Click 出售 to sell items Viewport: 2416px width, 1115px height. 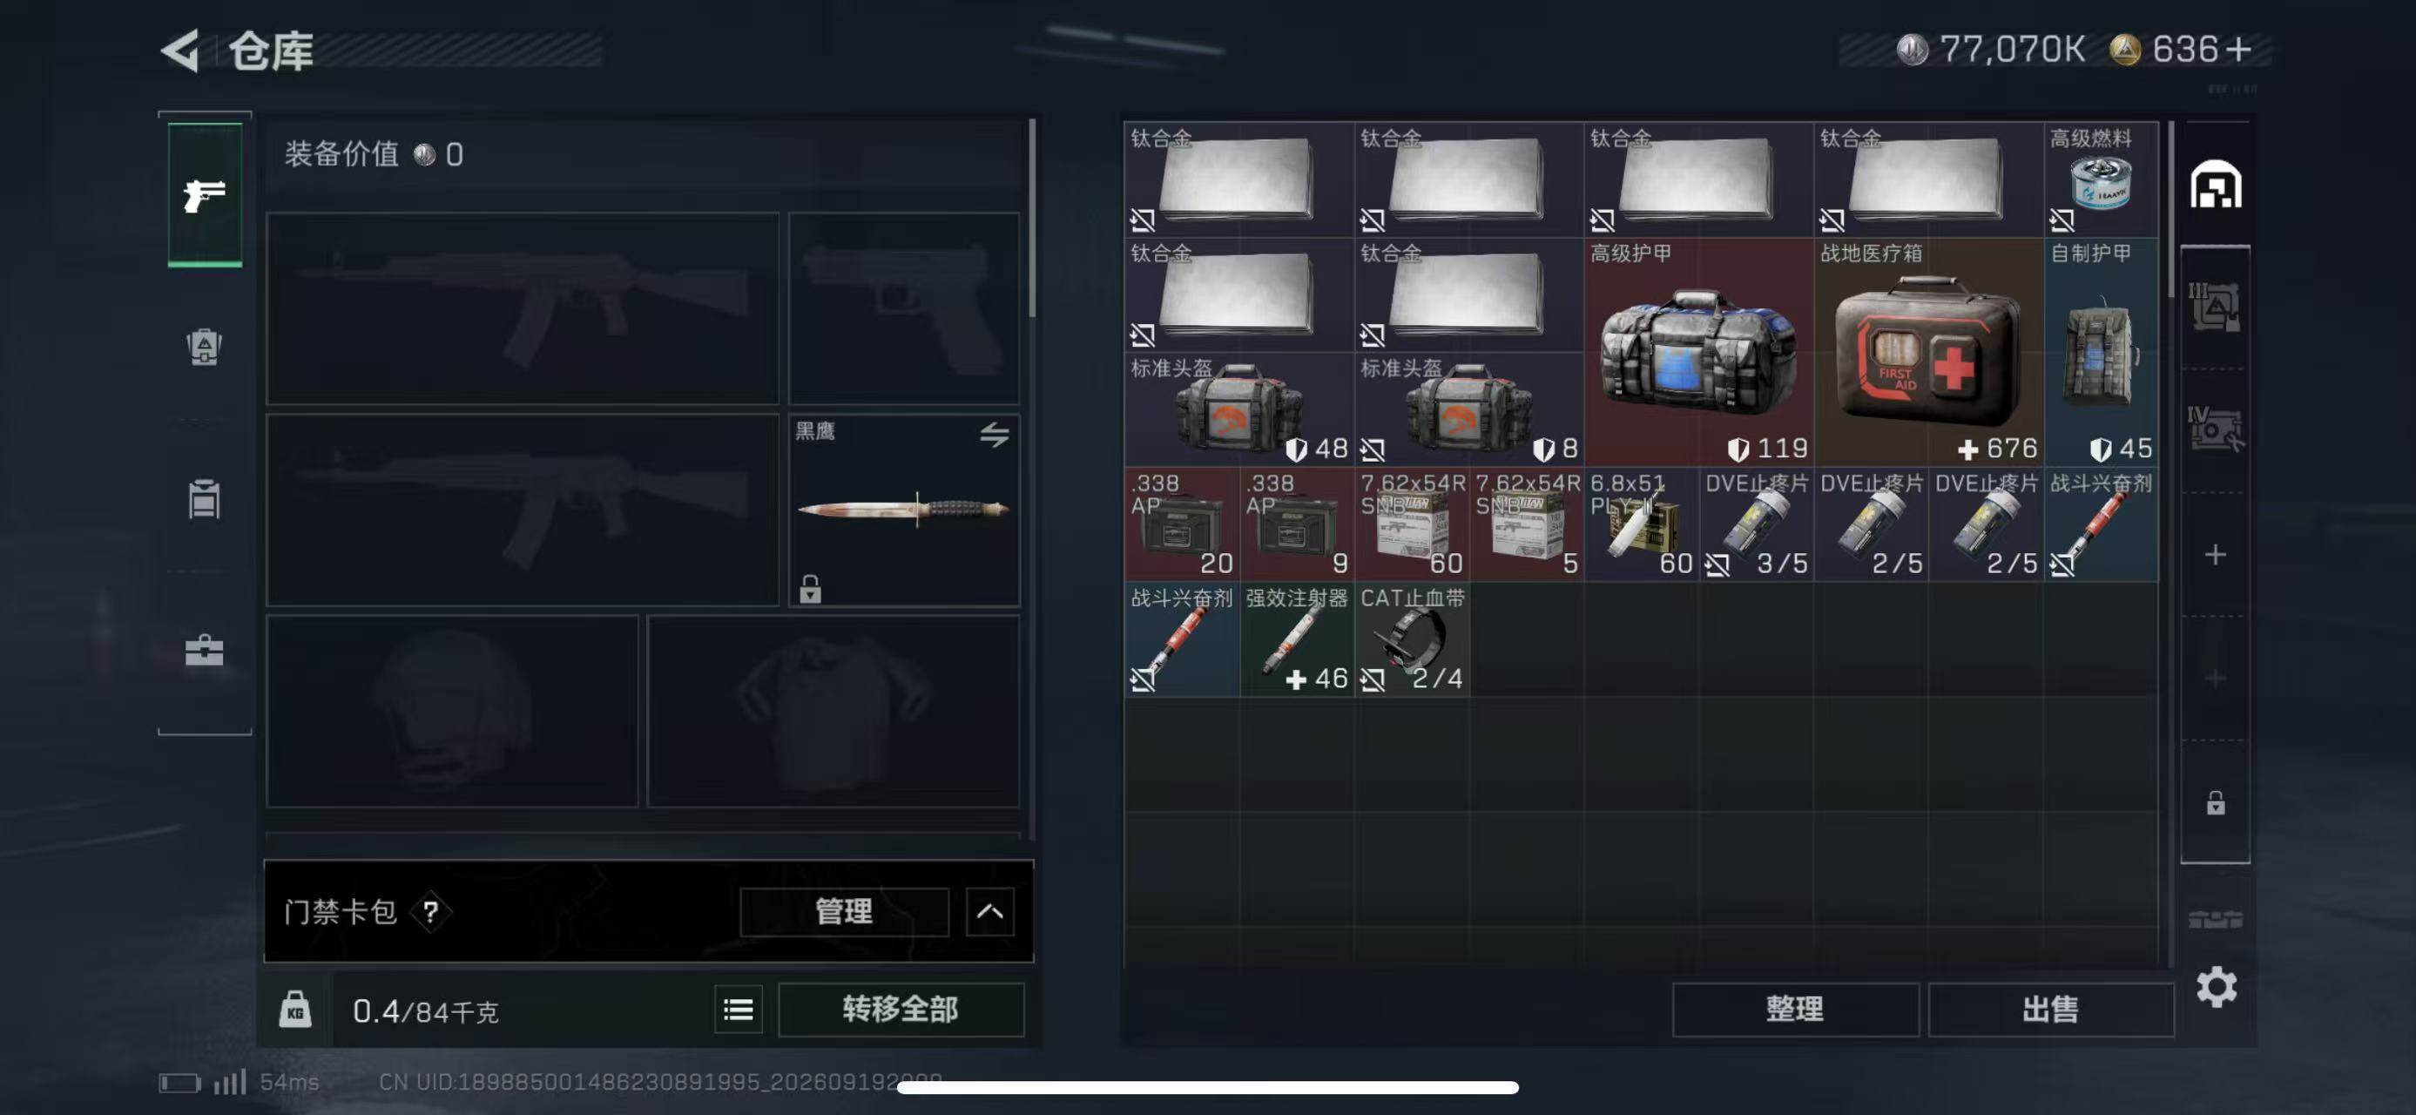(2050, 1009)
